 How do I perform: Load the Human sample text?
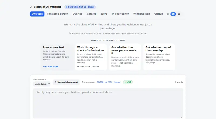[117, 82]
